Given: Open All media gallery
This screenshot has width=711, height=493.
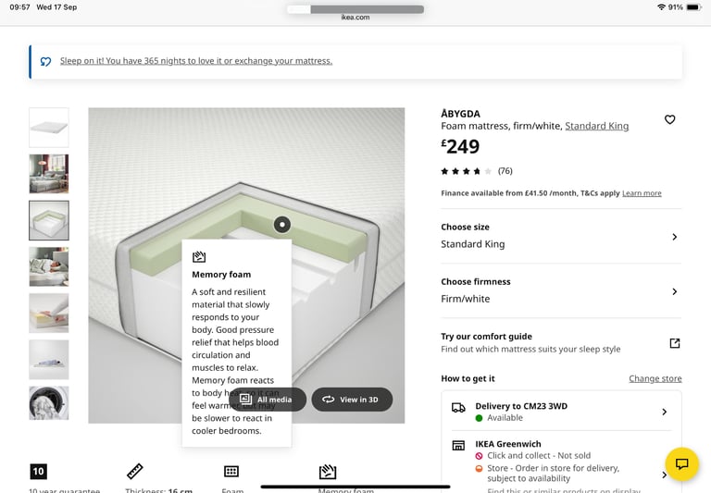Looking at the screenshot, I should (267, 400).
